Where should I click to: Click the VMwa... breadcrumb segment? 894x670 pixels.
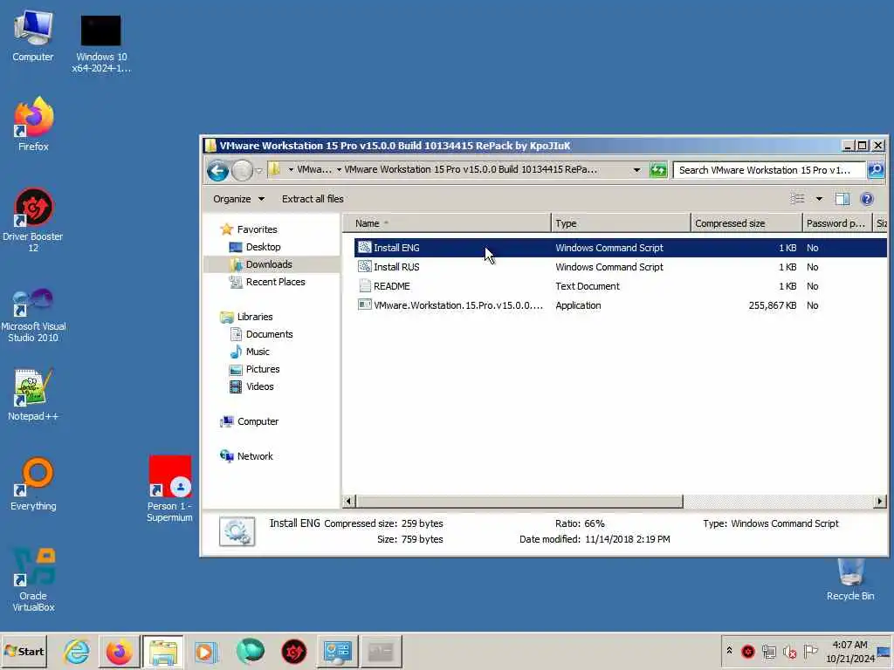click(314, 170)
